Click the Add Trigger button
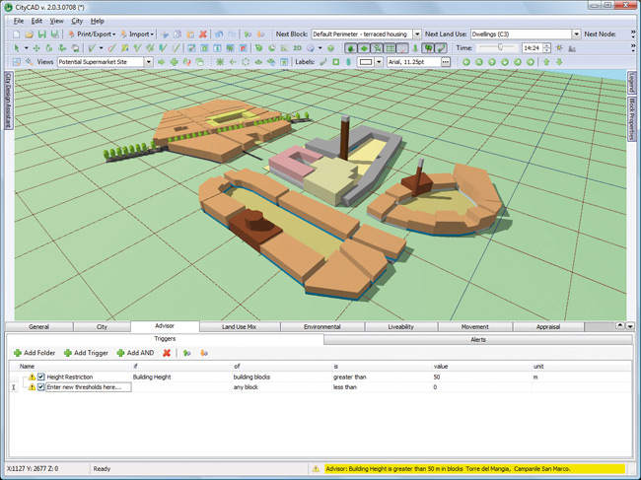The height and width of the screenshot is (480, 641). [x=84, y=353]
